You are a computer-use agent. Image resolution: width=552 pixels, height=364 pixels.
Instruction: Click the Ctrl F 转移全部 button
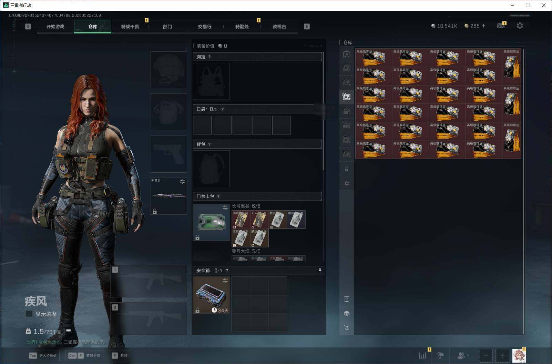[85, 356]
